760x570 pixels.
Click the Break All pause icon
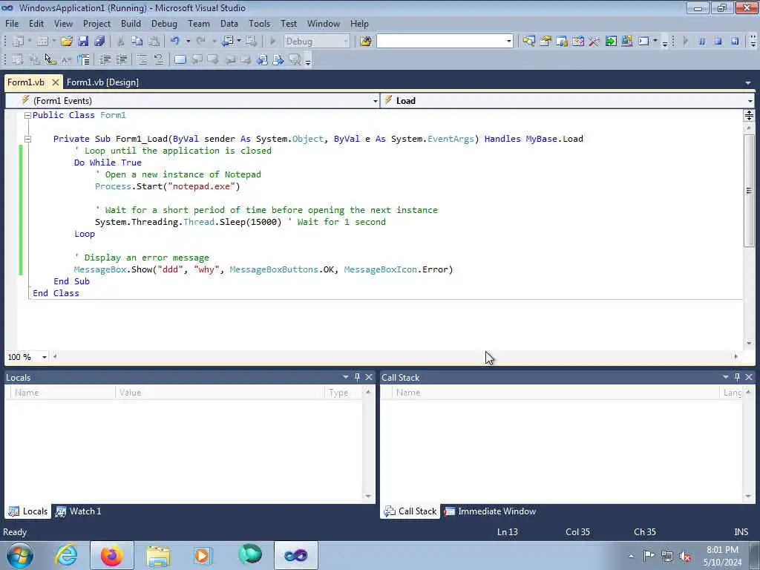coord(701,42)
